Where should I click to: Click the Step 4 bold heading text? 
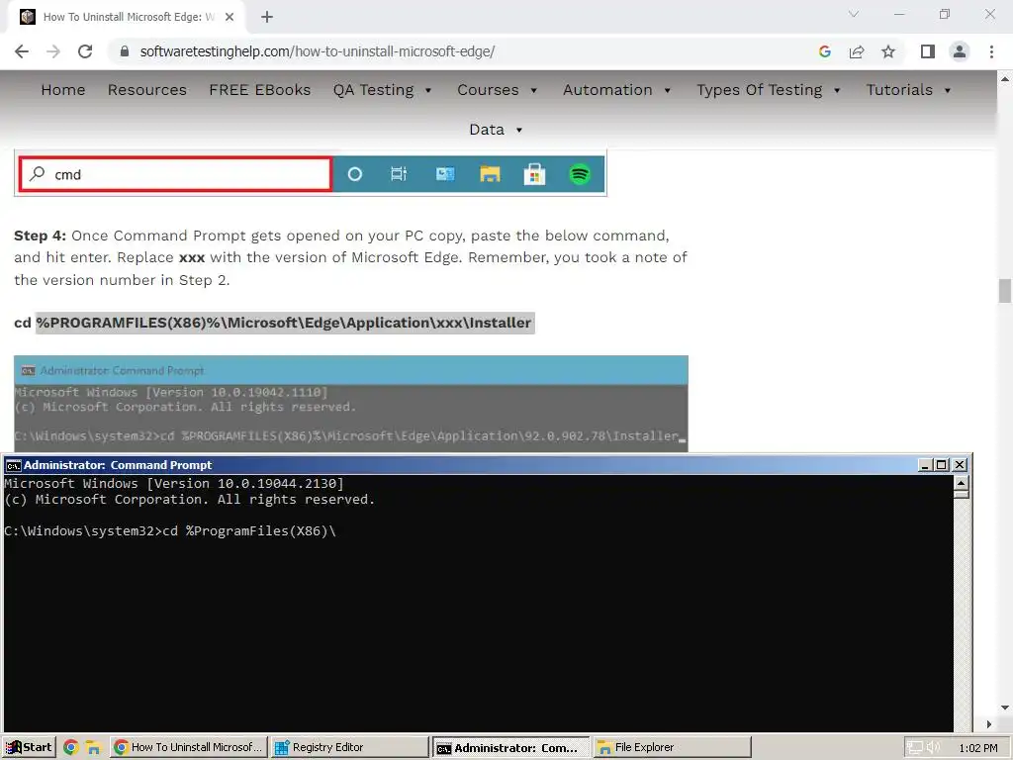[x=40, y=236]
